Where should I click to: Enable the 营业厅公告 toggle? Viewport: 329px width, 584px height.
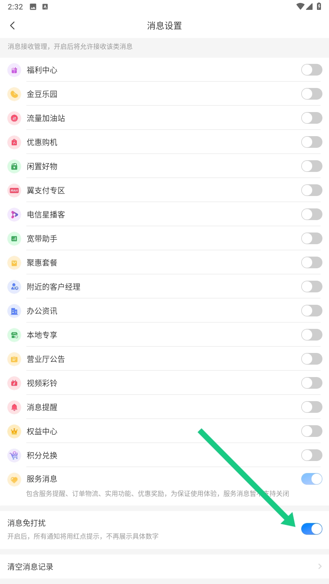point(311,359)
